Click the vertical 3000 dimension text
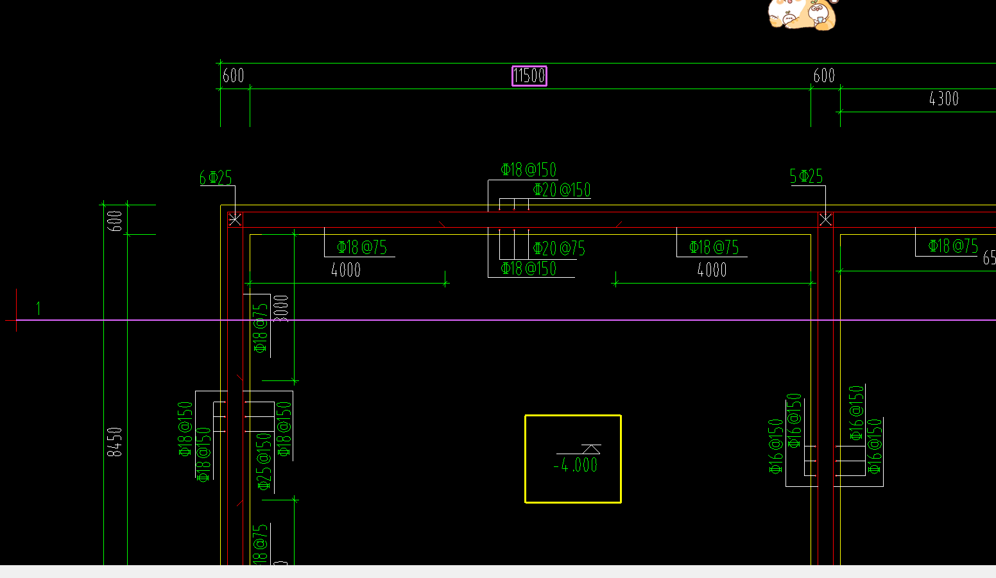This screenshot has width=996, height=578. point(281,309)
